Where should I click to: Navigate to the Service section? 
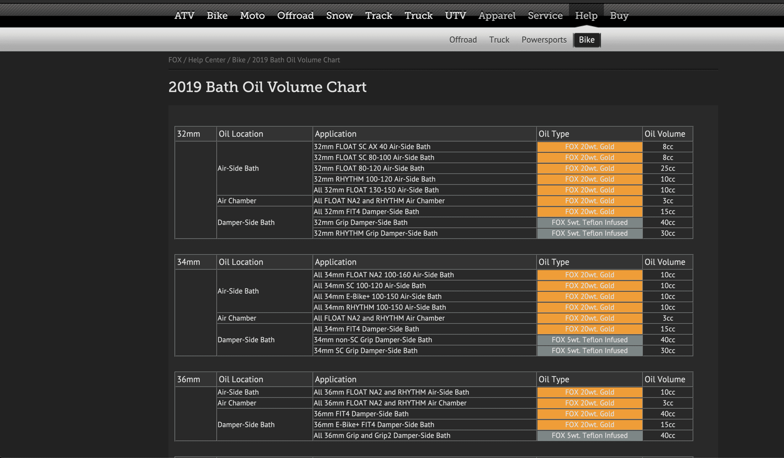[x=545, y=15]
